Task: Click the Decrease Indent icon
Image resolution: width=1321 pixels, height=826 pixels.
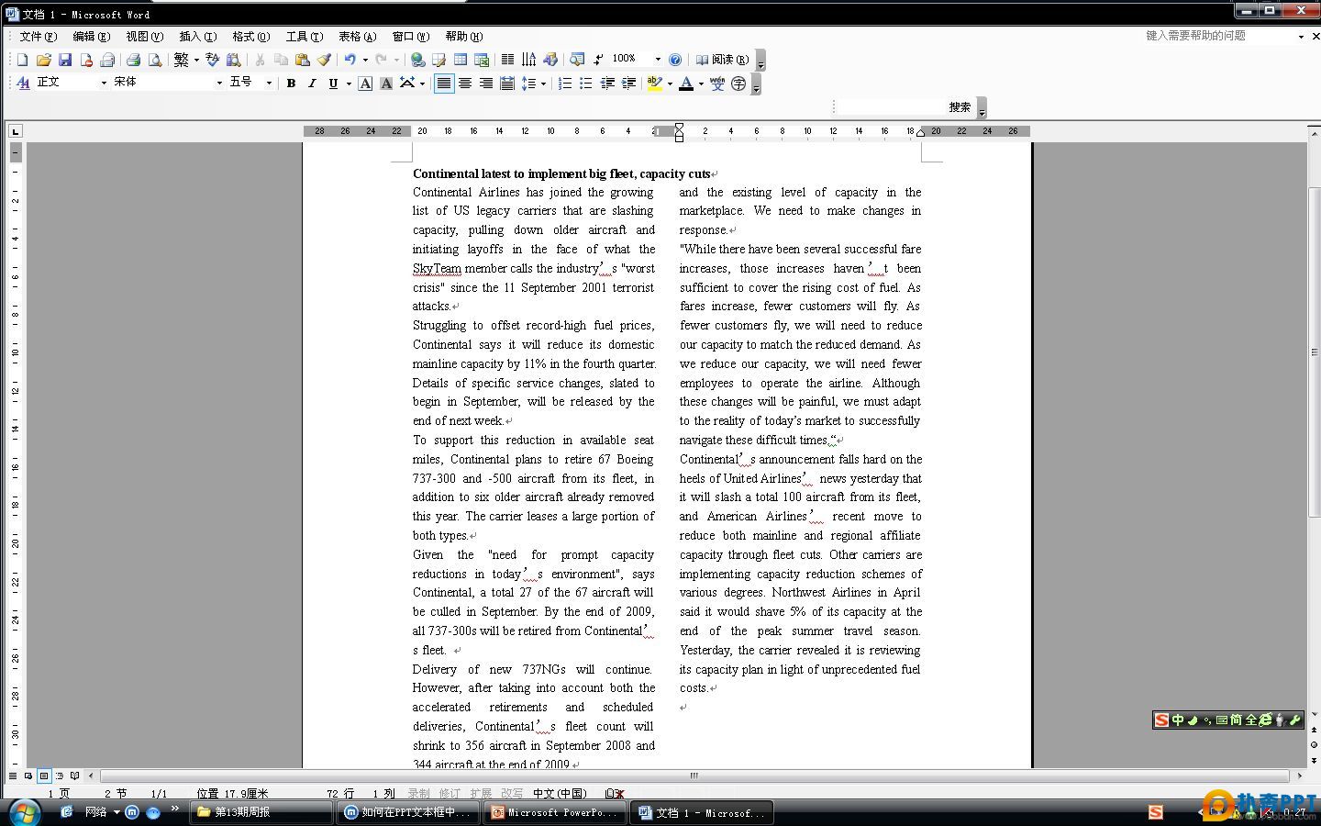Action: pyautogui.click(x=607, y=84)
